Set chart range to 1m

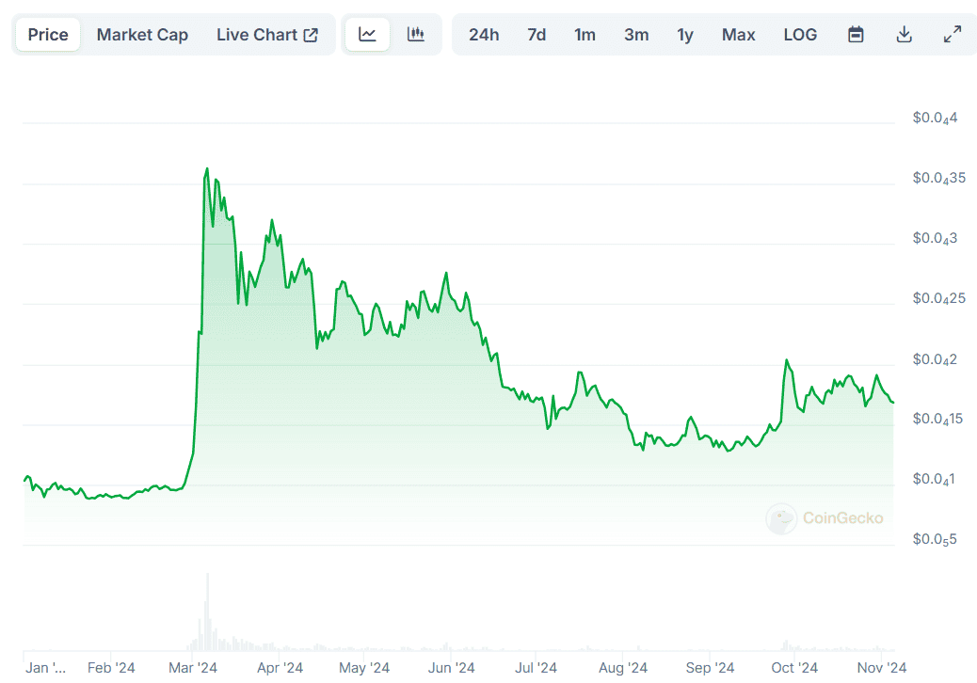585,34
